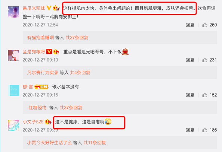Click 回复 on 全是狗粮呀's comment
Screen dimensions: 222x152
tap(190, 60)
